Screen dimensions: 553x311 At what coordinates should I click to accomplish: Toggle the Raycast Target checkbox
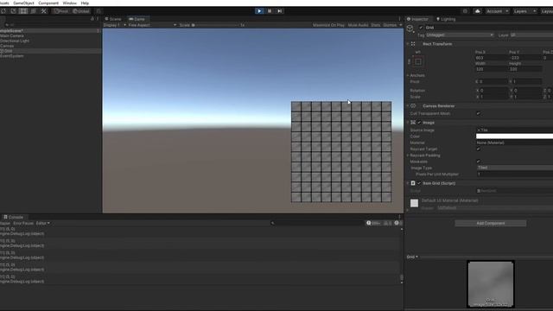478,149
